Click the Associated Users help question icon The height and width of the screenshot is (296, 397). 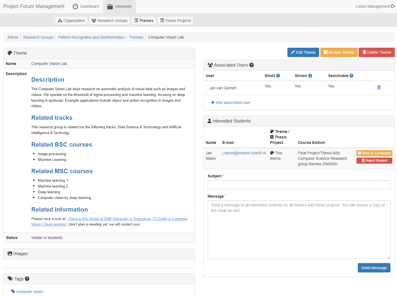[252, 65]
